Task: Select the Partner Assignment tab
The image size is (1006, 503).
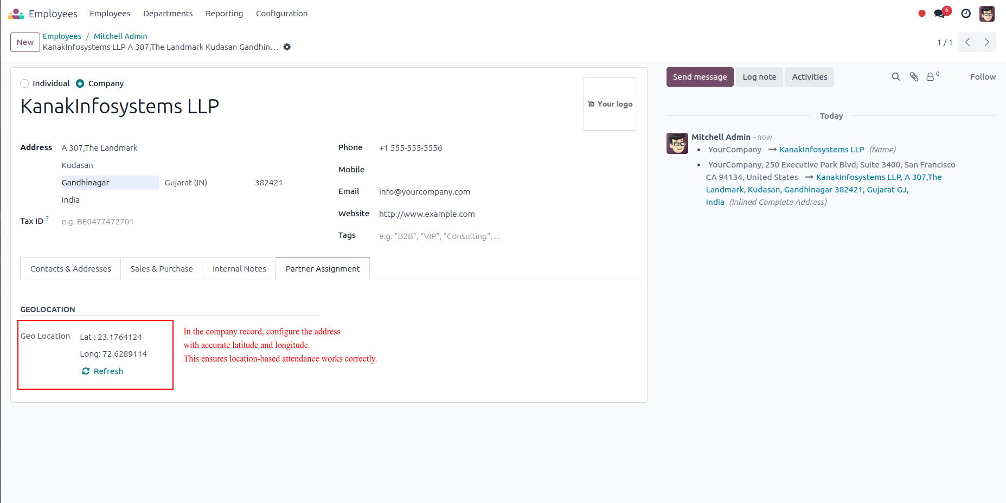Action: click(x=323, y=269)
